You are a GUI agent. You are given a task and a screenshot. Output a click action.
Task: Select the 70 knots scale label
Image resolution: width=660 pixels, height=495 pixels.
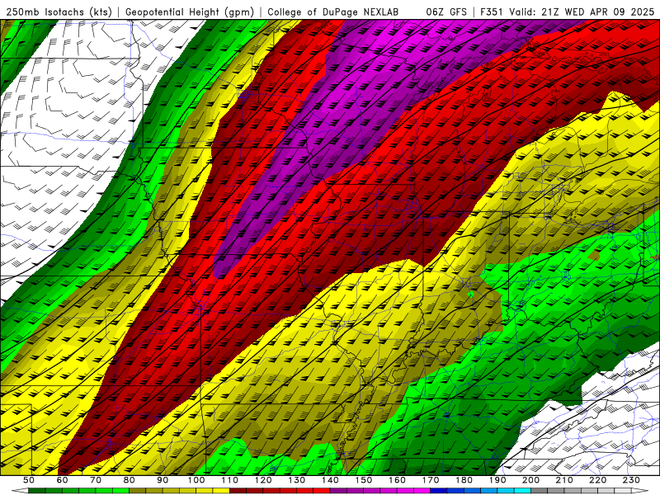click(96, 480)
